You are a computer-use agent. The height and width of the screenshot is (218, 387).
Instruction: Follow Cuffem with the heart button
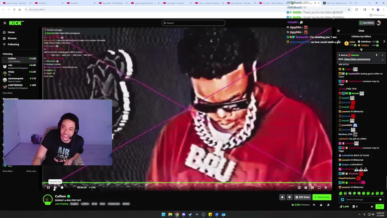point(289,197)
